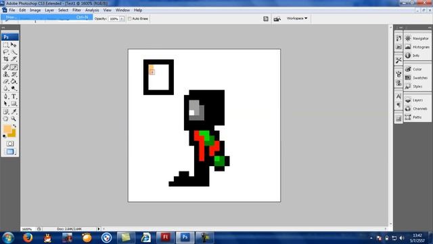433x244 pixels.
Task: Select the Pencil tool
Action: point(14,67)
